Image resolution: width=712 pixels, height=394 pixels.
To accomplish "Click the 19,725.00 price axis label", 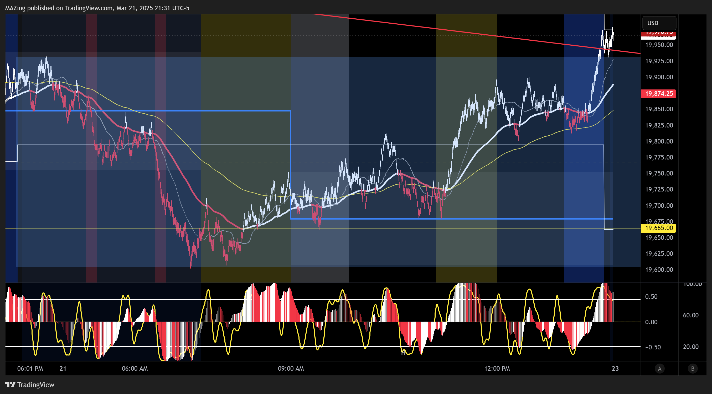I will [x=659, y=189].
